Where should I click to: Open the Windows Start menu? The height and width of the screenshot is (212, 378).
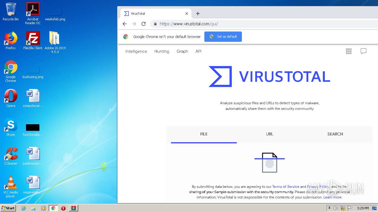pyautogui.click(x=8, y=208)
